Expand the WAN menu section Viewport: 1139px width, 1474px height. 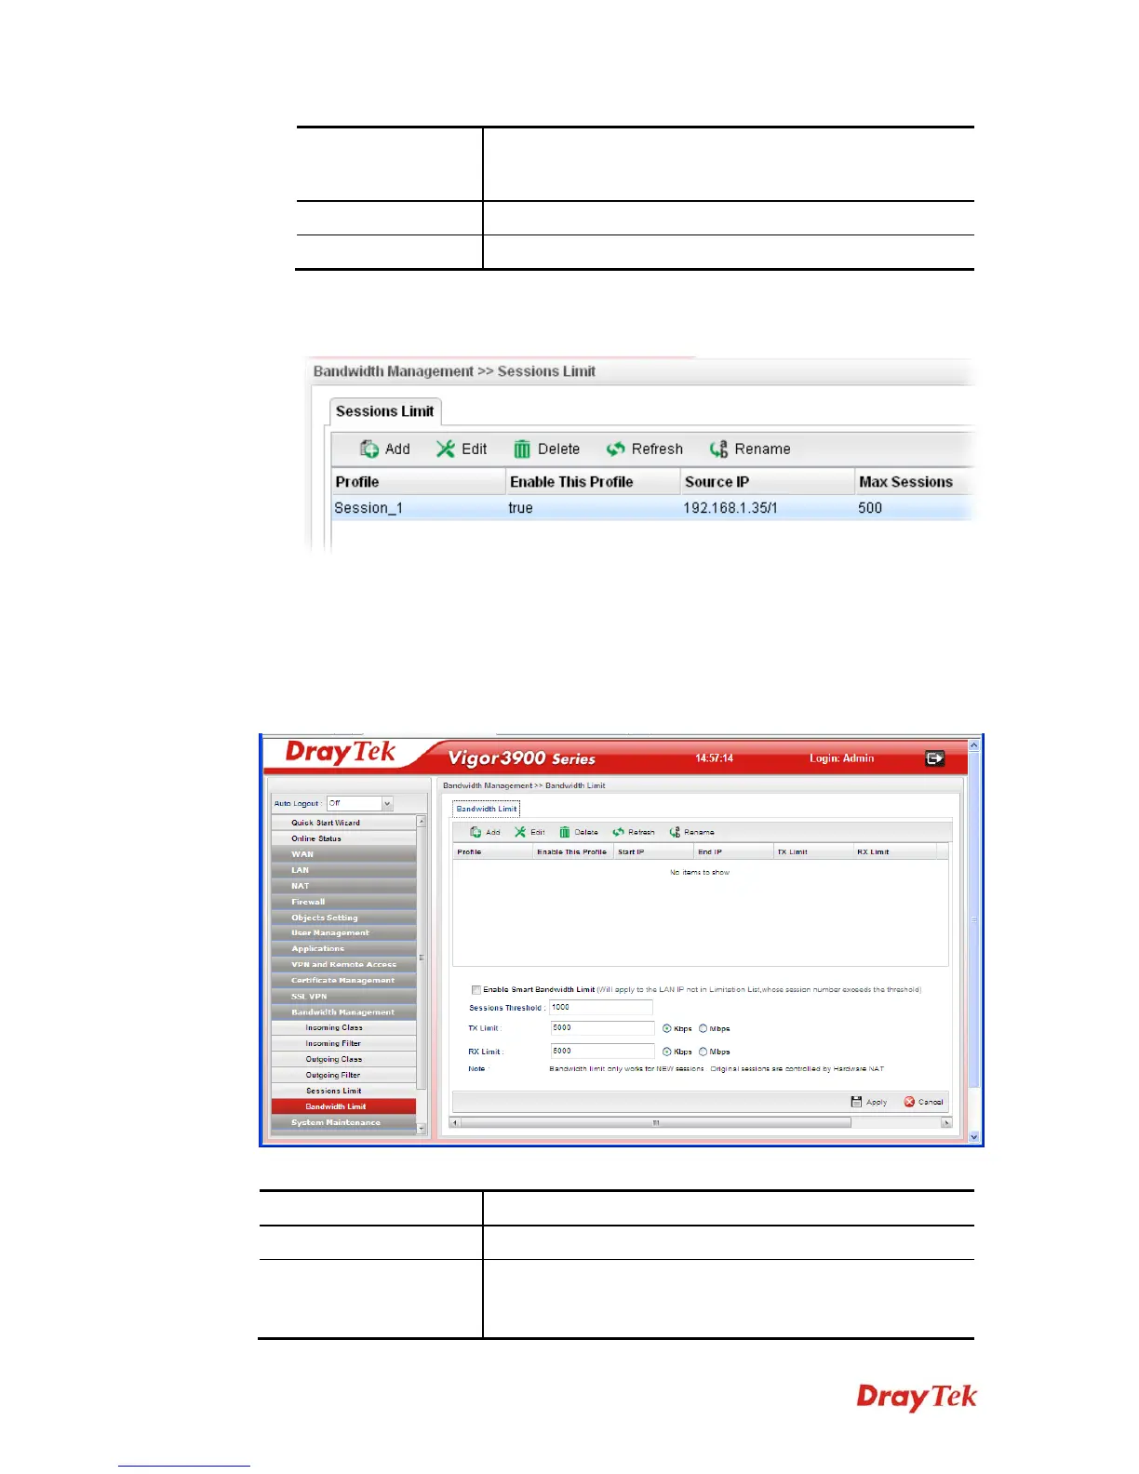[x=343, y=854]
